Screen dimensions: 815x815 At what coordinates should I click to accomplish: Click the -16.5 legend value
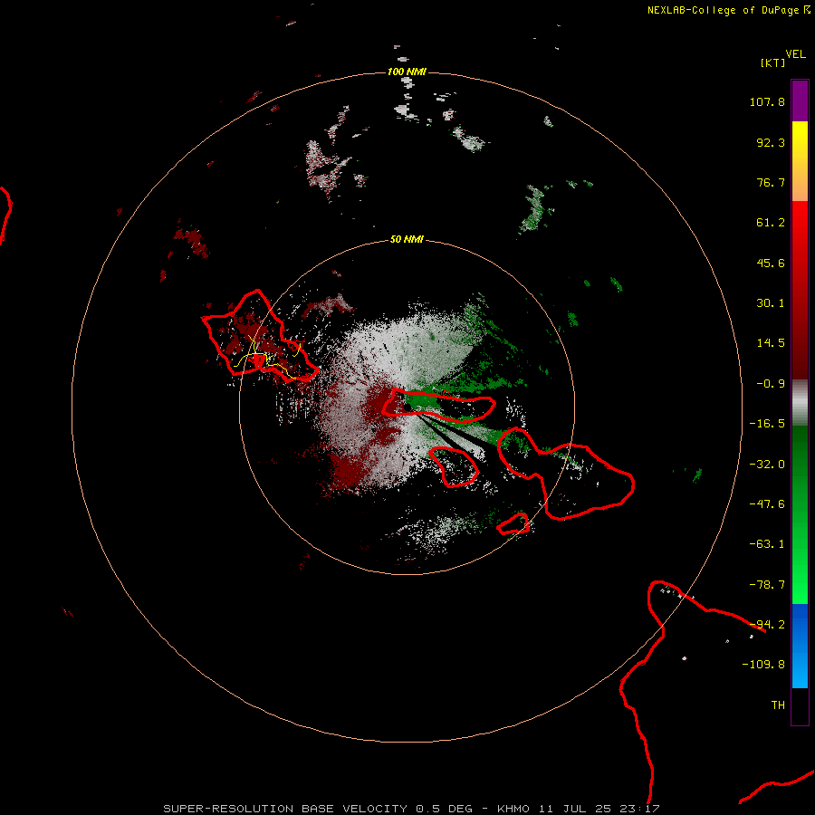pos(767,424)
